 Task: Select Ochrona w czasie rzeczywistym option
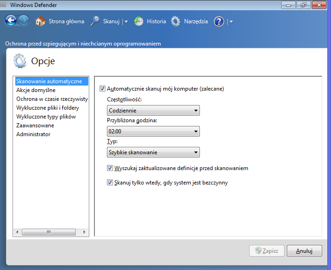point(52,99)
